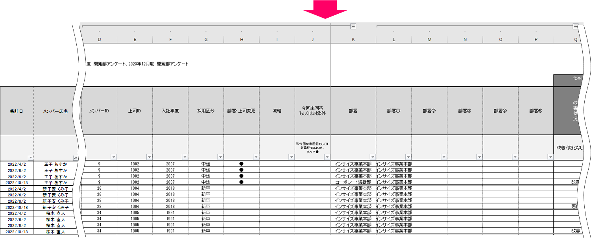Select column F header
591x238 pixels.
coord(170,39)
